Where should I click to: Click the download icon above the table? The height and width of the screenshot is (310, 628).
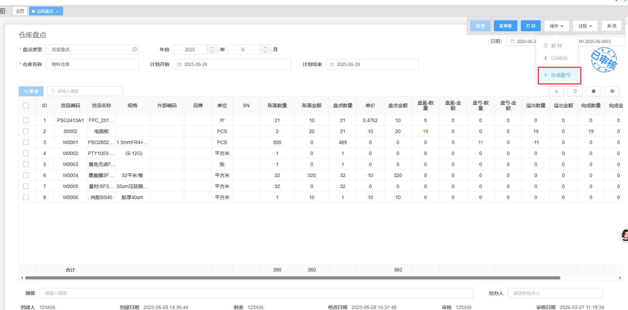556,91
